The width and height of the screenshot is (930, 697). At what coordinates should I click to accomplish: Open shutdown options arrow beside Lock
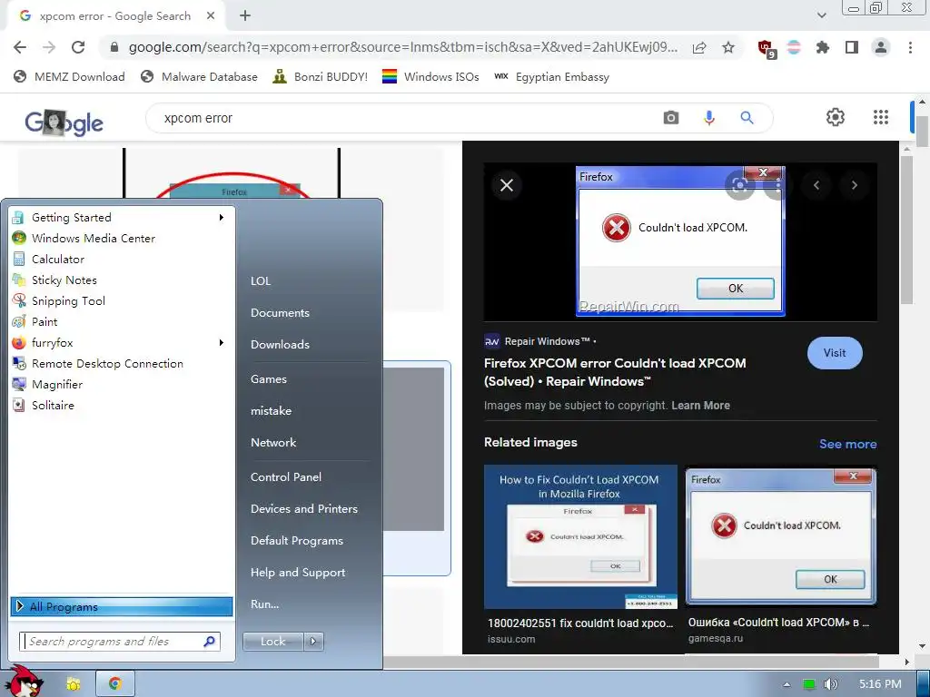coord(313,642)
